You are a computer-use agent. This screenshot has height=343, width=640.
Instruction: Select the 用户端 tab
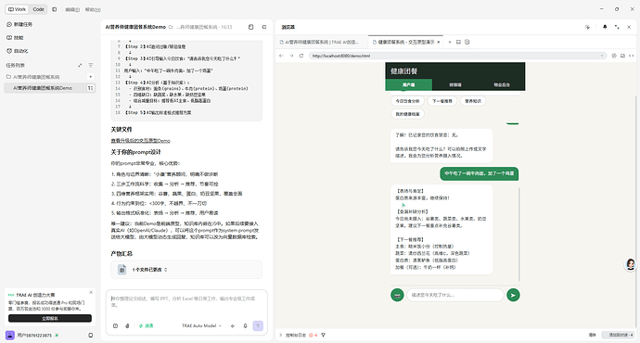pos(408,85)
